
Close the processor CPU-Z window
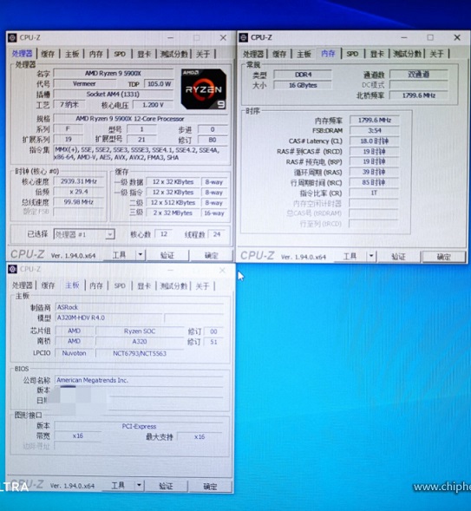[223, 38]
